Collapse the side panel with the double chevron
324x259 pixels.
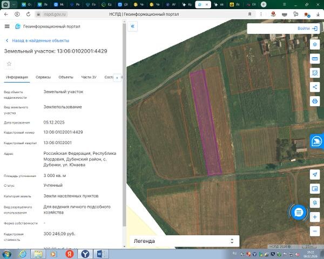coord(133,26)
